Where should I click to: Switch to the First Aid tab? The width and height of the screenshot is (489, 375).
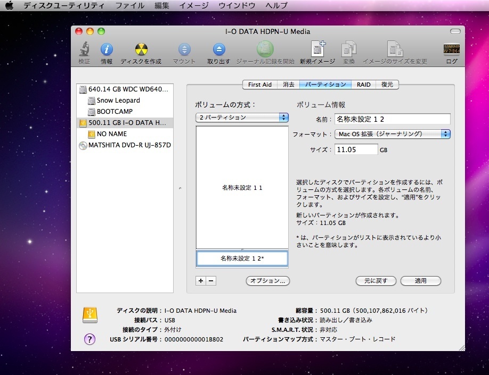point(259,85)
